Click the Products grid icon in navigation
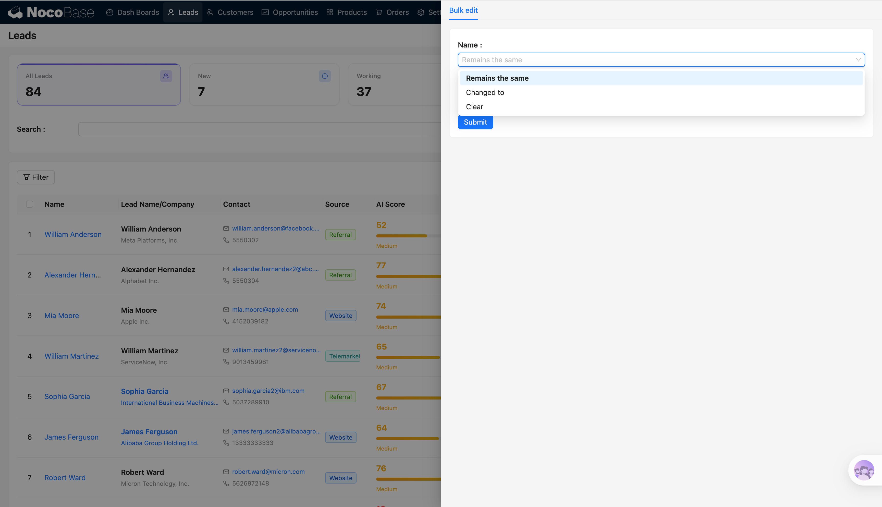The image size is (882, 507). click(x=330, y=12)
